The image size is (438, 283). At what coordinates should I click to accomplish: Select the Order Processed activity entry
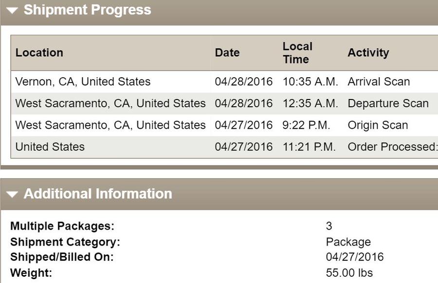392,147
